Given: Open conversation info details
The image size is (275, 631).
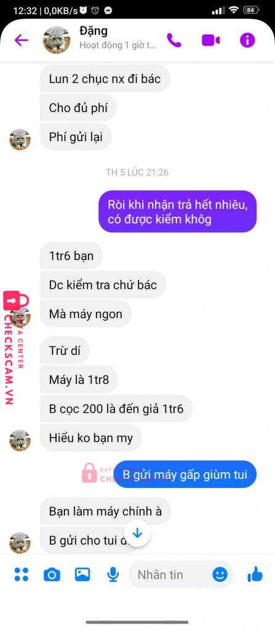Looking at the screenshot, I should [247, 40].
